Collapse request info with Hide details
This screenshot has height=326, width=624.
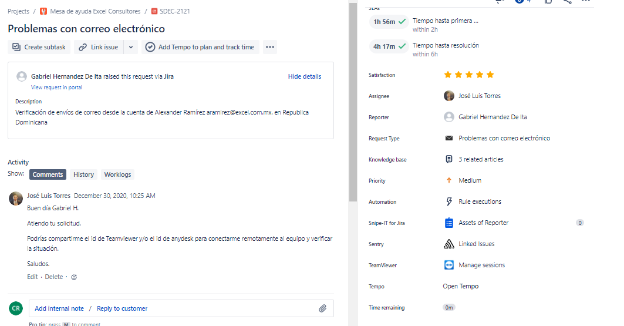tap(305, 76)
